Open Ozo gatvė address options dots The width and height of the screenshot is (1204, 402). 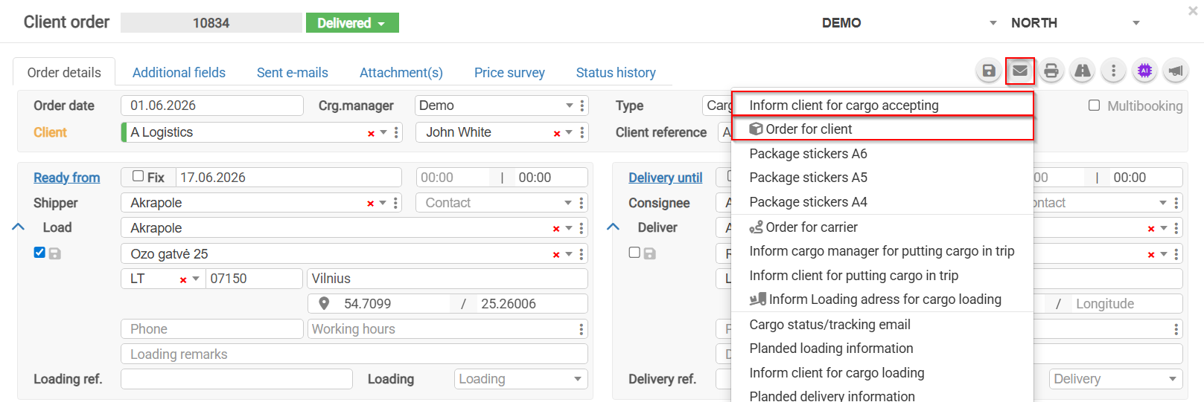[582, 254]
